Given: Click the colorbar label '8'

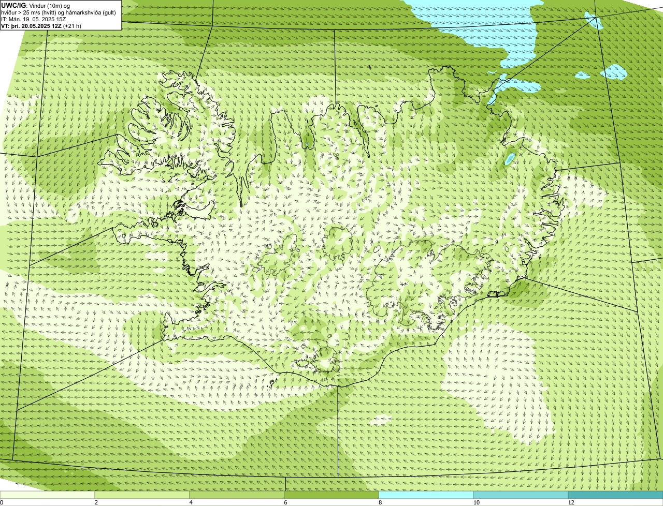Looking at the screenshot, I should coord(380,502).
